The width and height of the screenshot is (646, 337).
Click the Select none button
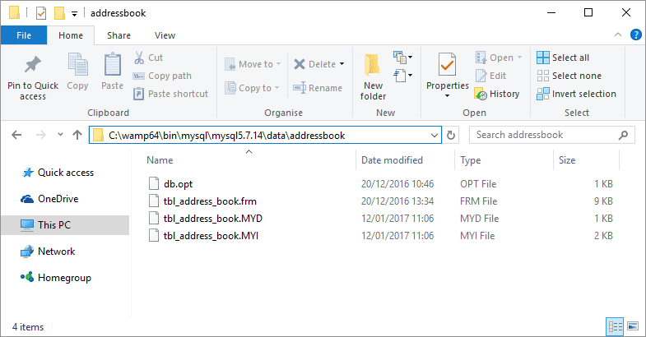569,76
